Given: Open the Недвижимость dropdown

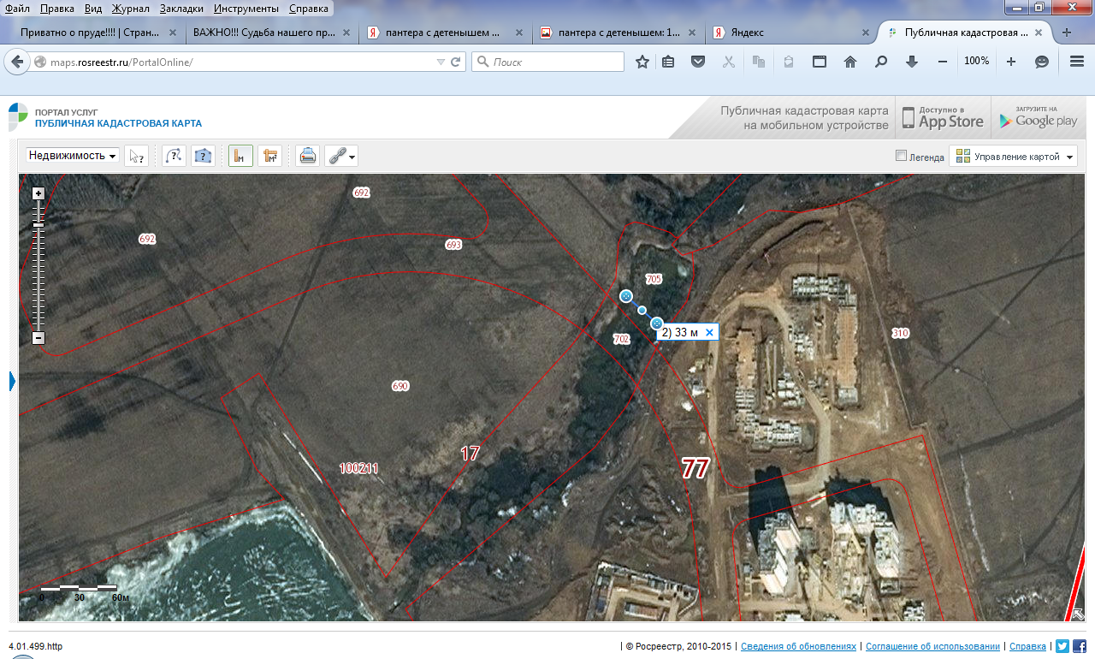Looking at the screenshot, I should (73, 156).
